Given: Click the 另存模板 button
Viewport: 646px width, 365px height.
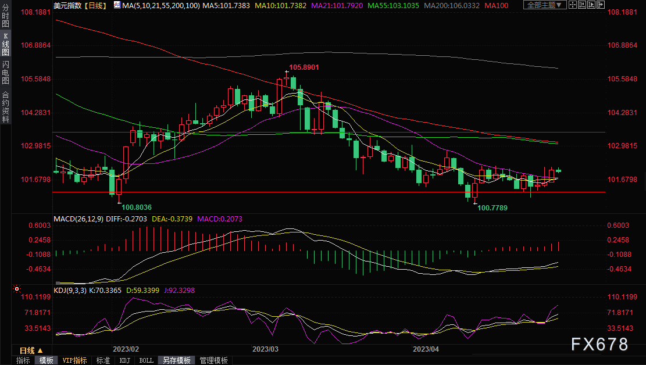Looking at the screenshot, I should pyautogui.click(x=177, y=360).
